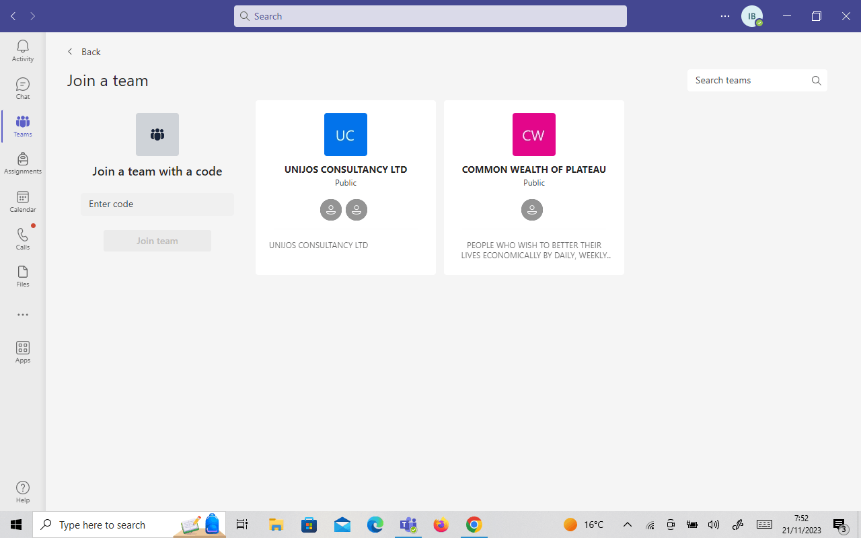Show hidden tray icons chevron
Image resolution: width=861 pixels, height=538 pixels.
click(628, 525)
